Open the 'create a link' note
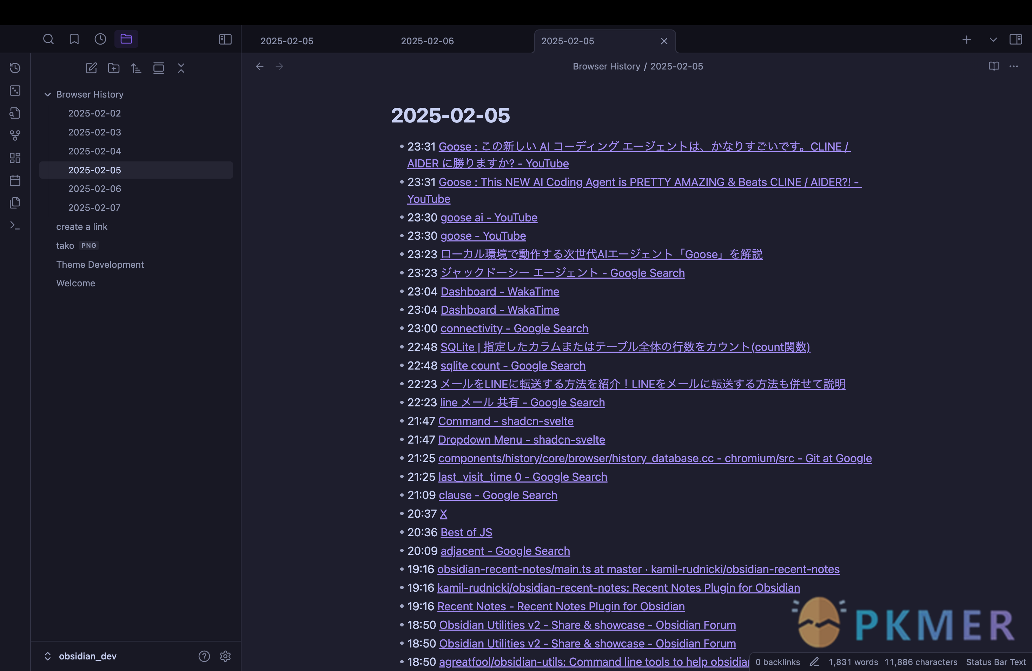Screen dimensions: 1032x671 click(136, 227)
